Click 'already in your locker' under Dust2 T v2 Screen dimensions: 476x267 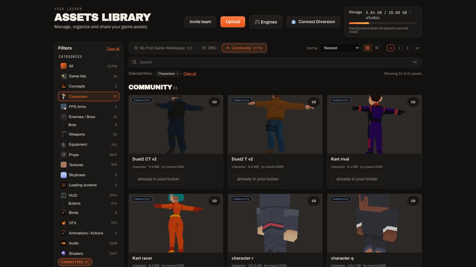[x=258, y=179]
